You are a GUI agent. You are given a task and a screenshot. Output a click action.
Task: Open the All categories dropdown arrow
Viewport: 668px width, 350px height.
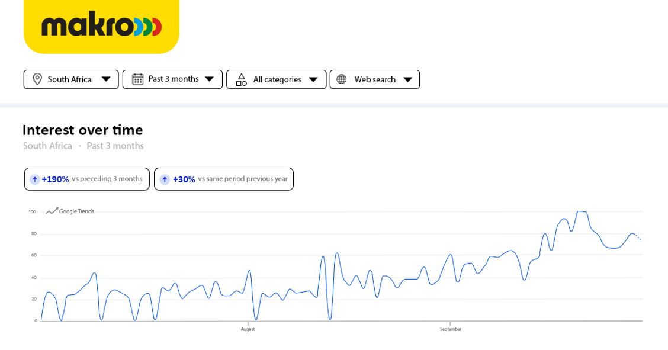[x=313, y=79]
